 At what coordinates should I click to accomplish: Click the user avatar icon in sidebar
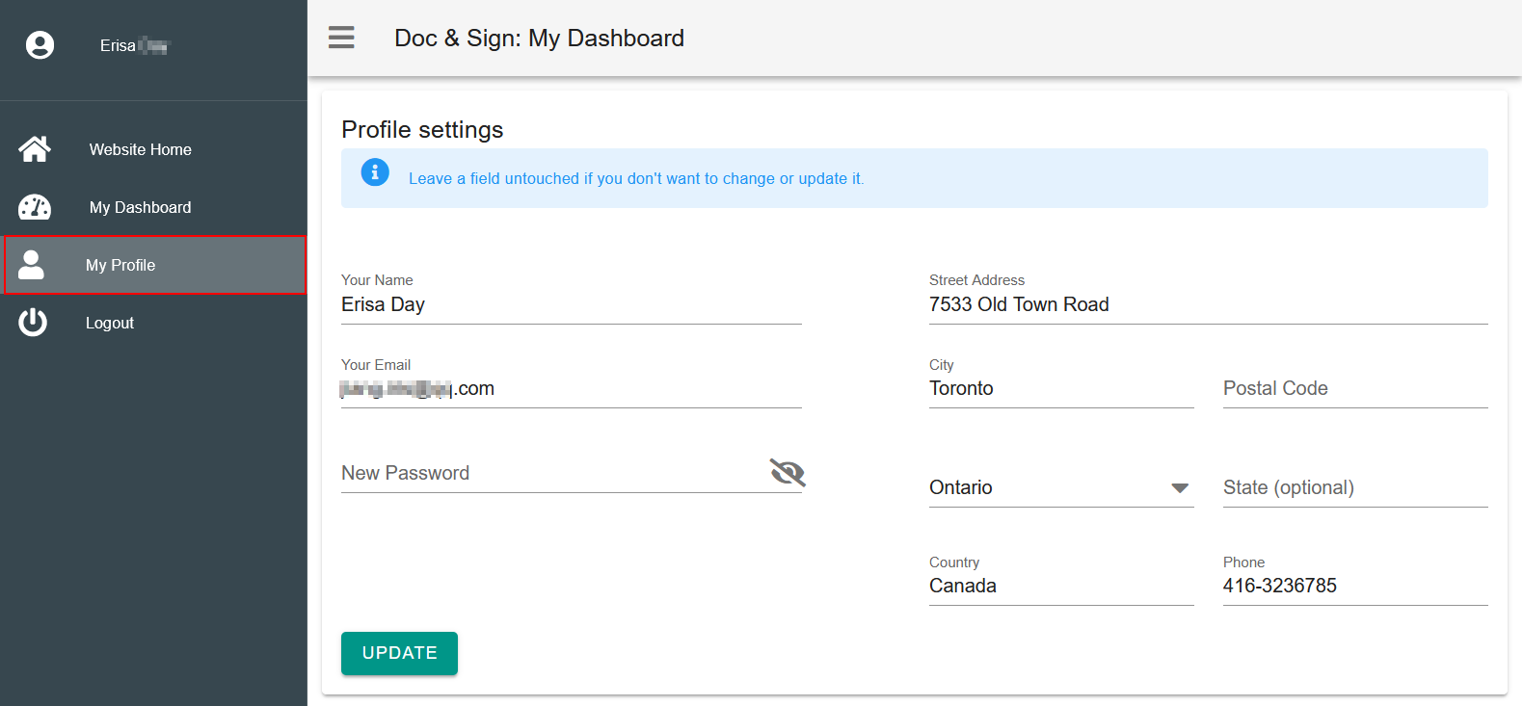pyautogui.click(x=40, y=45)
